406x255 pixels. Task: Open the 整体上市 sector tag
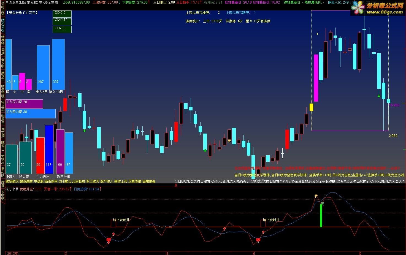click(121, 181)
